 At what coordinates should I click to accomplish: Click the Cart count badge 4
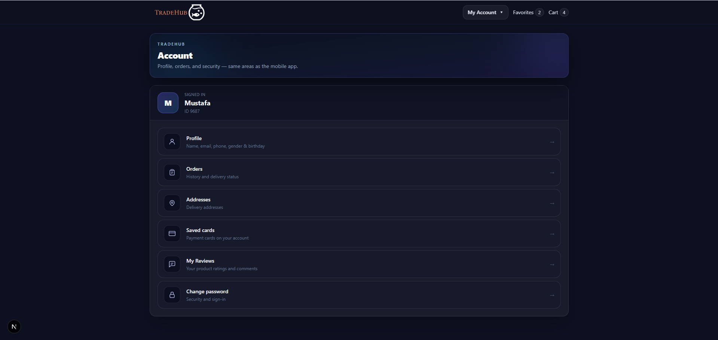pyautogui.click(x=564, y=12)
